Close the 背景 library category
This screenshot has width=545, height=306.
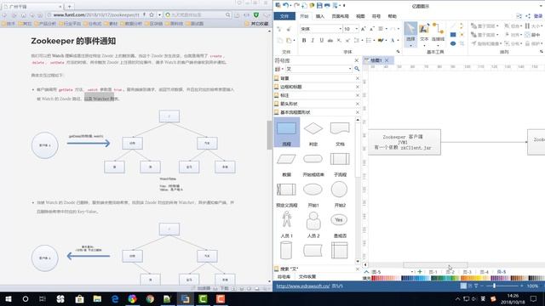(358, 78)
